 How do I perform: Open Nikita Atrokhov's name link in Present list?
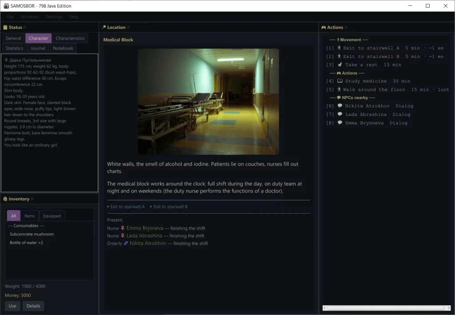point(148,243)
